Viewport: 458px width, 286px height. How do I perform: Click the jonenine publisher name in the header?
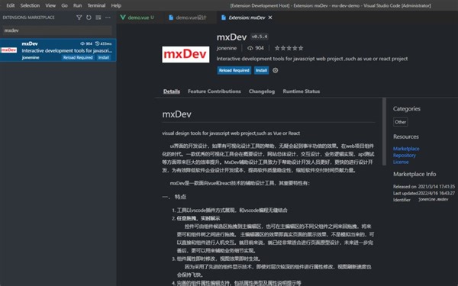click(227, 48)
